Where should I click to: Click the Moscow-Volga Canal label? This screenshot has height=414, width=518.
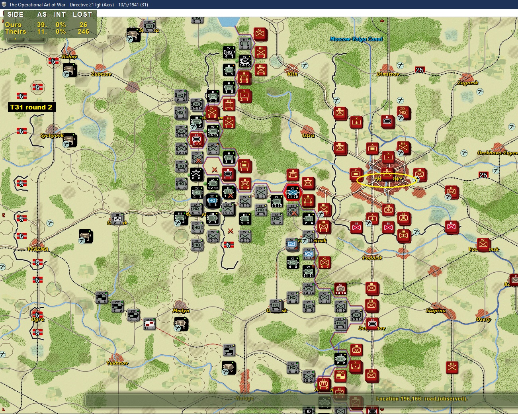[x=356, y=39]
